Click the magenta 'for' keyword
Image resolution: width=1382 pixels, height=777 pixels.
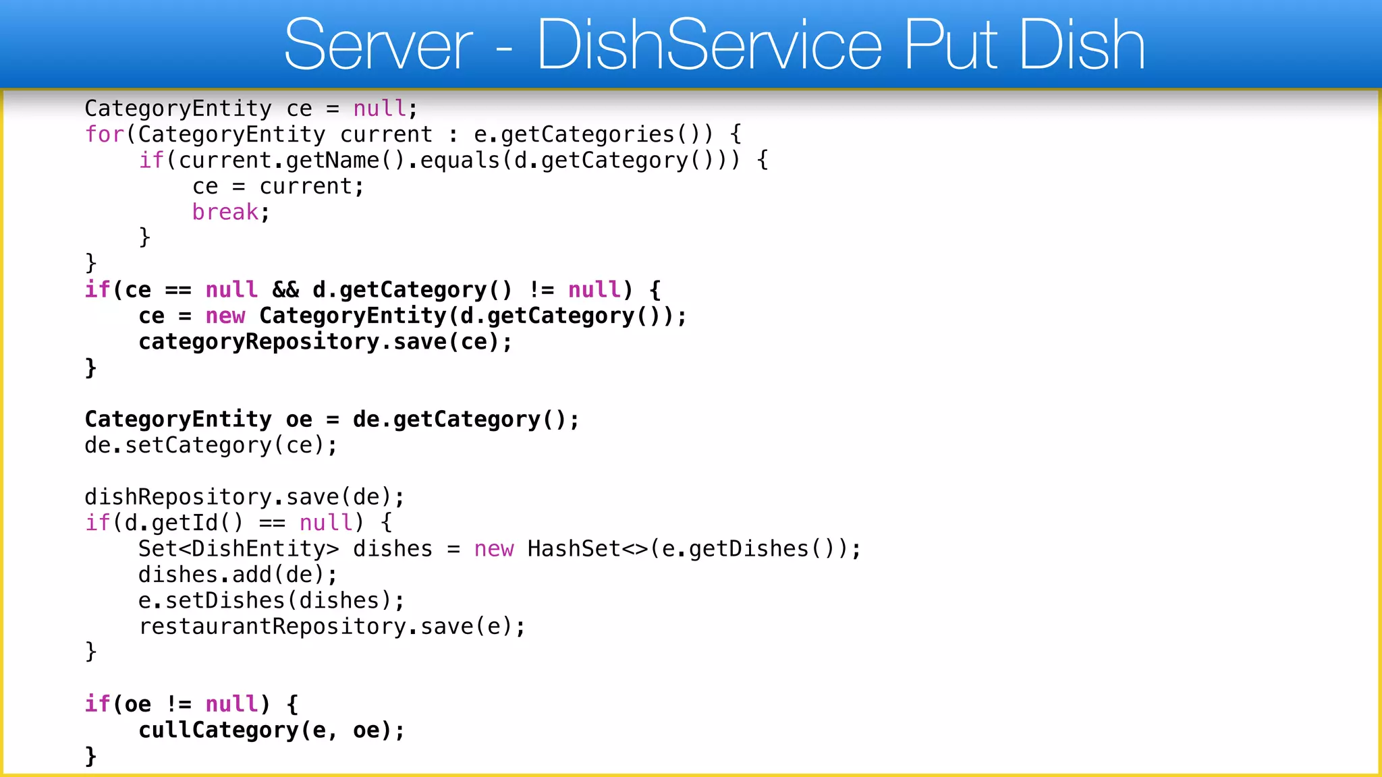click(x=104, y=134)
